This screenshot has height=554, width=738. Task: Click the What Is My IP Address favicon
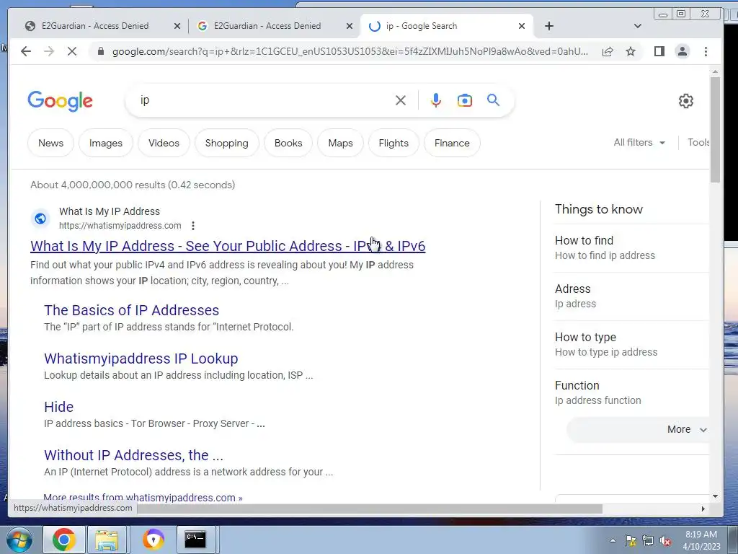40,218
